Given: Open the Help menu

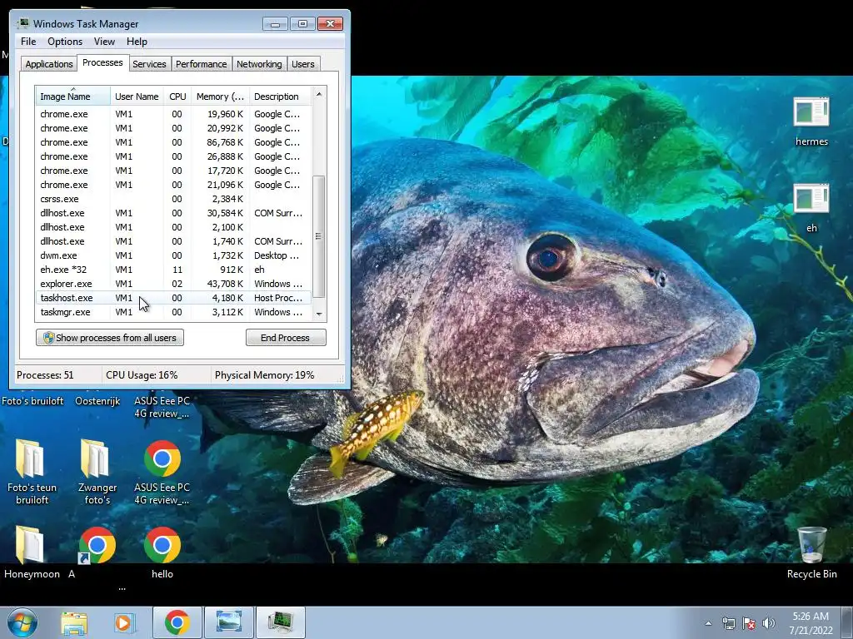Looking at the screenshot, I should [x=137, y=42].
